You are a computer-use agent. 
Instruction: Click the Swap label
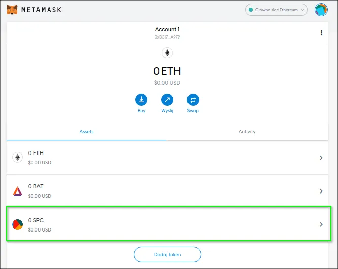point(193,111)
